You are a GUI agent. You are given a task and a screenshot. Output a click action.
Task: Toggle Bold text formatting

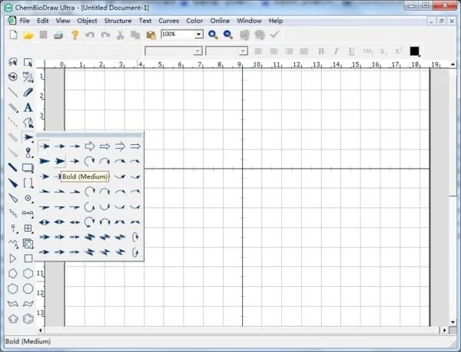321,51
